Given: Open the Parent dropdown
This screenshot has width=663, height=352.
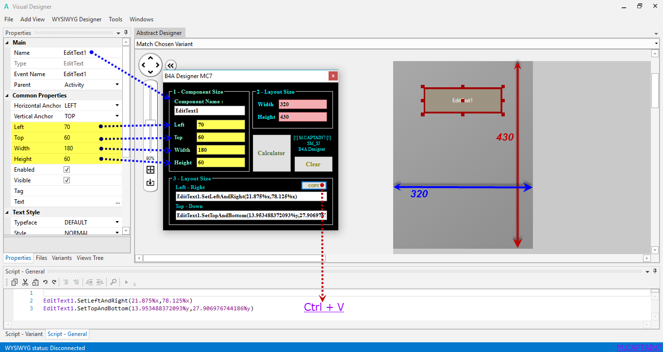Looking at the screenshot, I should click(117, 85).
